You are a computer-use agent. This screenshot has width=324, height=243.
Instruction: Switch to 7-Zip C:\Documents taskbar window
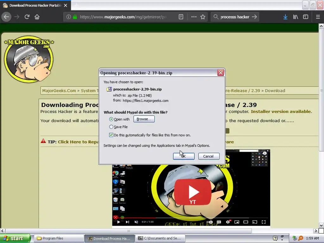(x=160, y=238)
